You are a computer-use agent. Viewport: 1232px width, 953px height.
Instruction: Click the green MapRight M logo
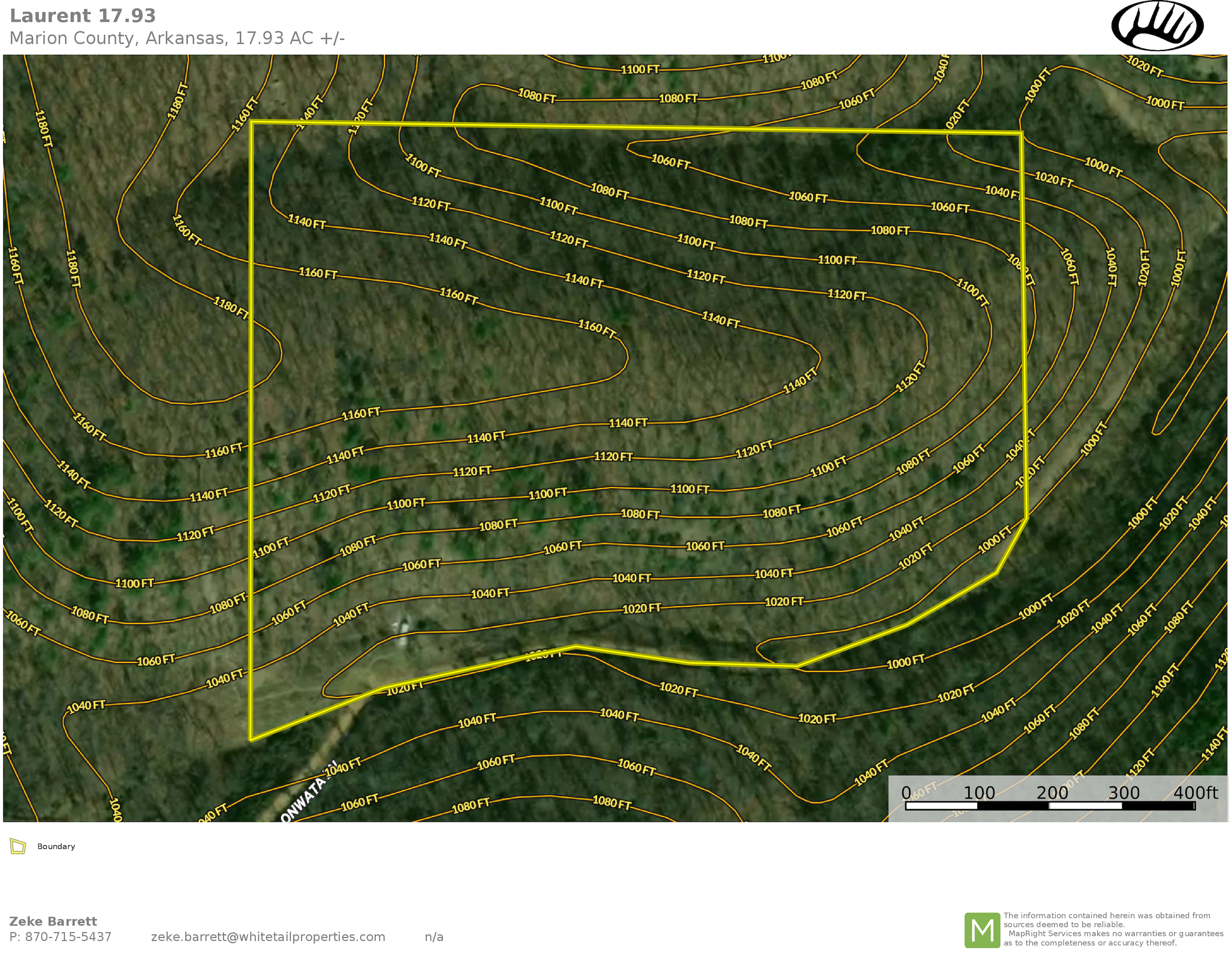coord(982,930)
